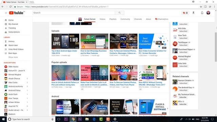217x122 pixels.
Task: Open Premiere Pro from taskbar
Action: coord(66,119)
